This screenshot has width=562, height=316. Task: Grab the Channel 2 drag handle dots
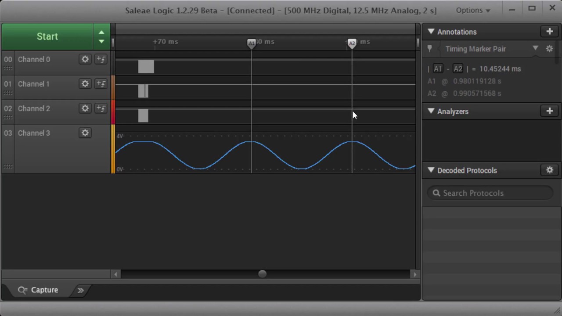coord(8,118)
